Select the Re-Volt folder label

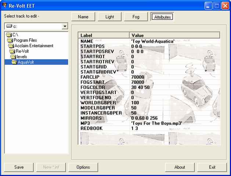click(x=22, y=51)
